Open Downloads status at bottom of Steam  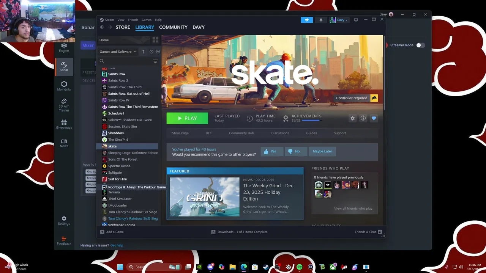[239, 232]
